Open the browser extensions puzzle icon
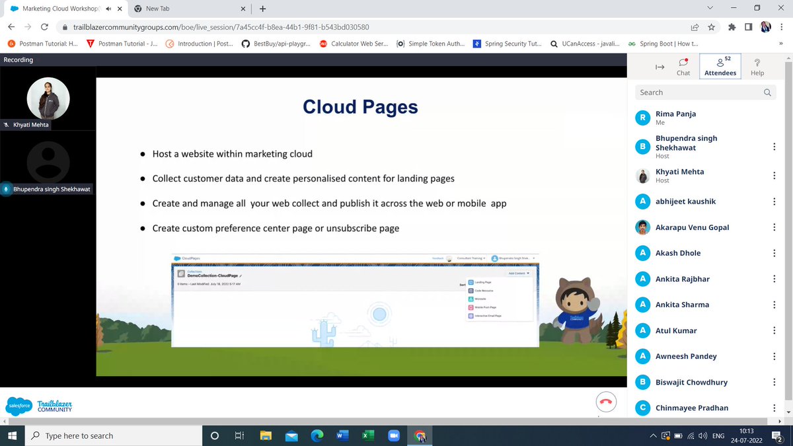This screenshot has height=446, width=793. tap(732, 27)
